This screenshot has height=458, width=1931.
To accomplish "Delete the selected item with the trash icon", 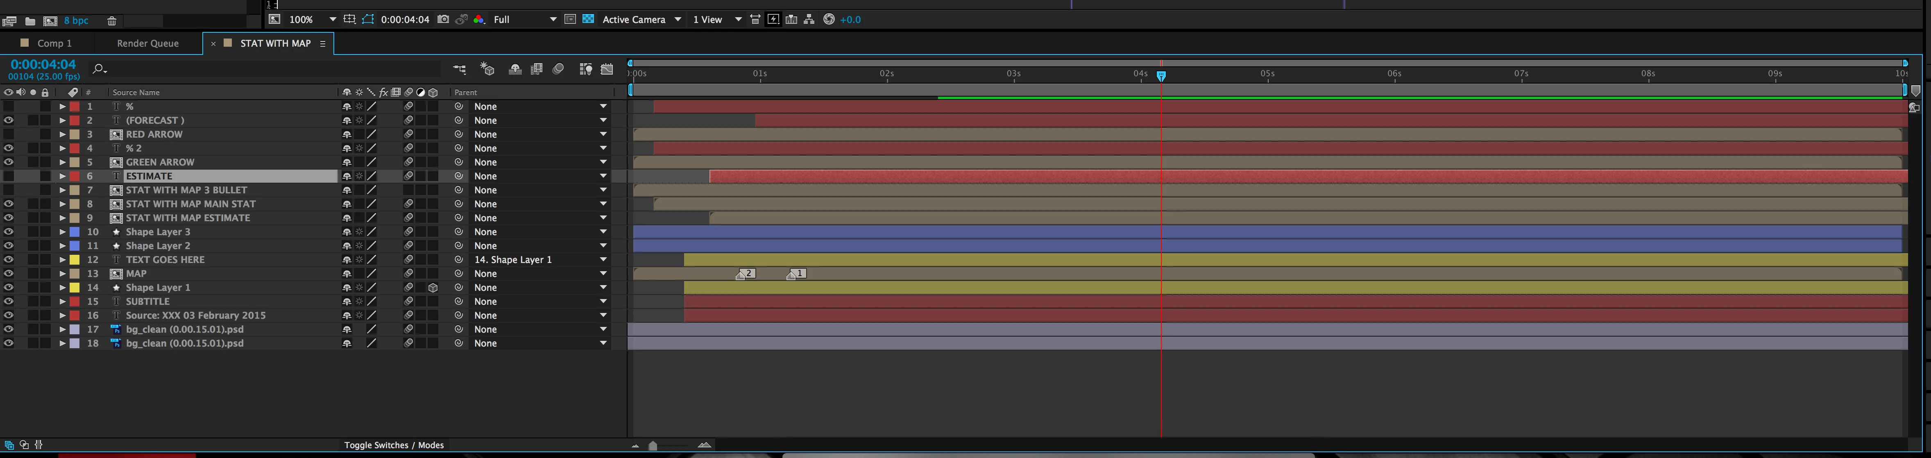I will pos(112,21).
